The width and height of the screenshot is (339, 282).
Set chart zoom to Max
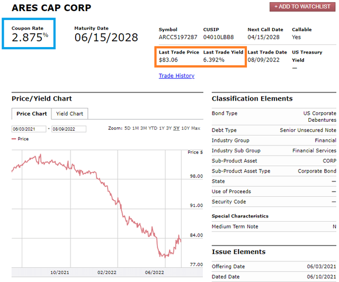(195, 128)
